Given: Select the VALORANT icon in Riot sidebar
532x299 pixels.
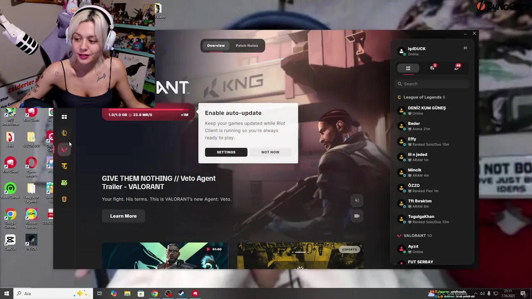Looking at the screenshot, I should click(x=64, y=149).
